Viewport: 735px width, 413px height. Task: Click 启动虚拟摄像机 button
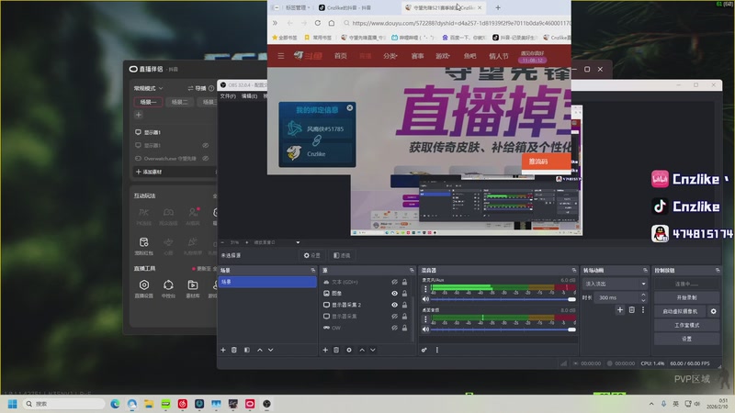[x=680, y=311]
